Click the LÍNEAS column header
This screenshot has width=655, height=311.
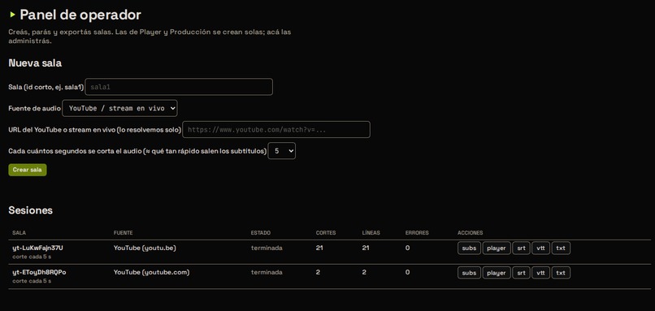coord(371,233)
